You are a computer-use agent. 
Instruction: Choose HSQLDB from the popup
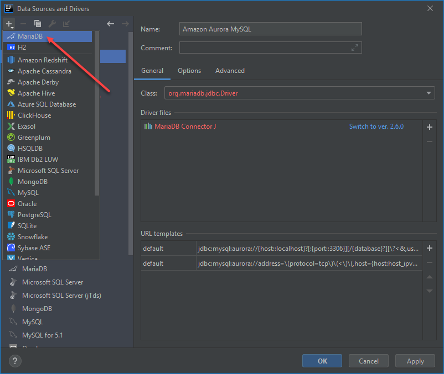[x=47, y=148]
